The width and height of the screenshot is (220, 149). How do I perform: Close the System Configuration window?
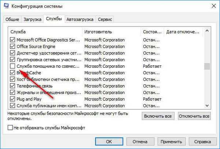point(213,6)
